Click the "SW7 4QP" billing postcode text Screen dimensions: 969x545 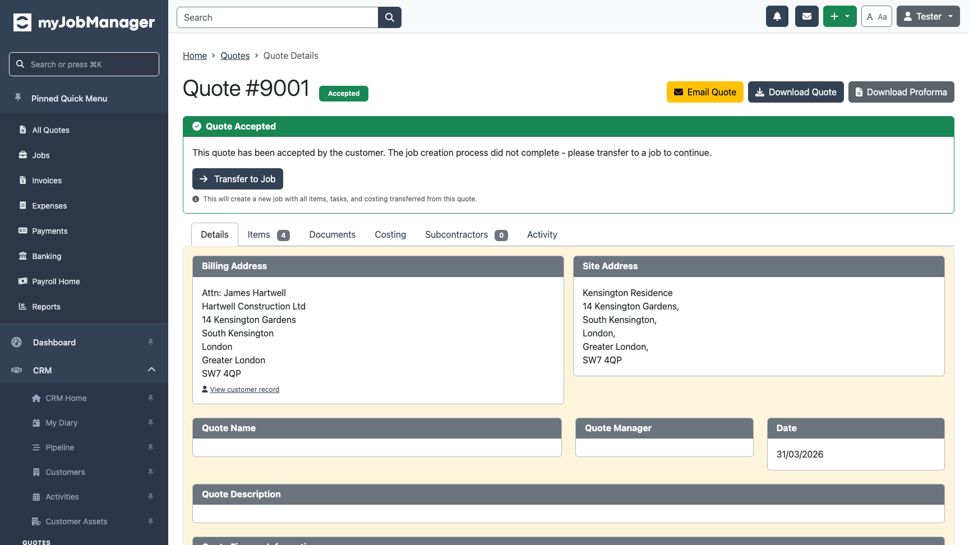(x=222, y=373)
